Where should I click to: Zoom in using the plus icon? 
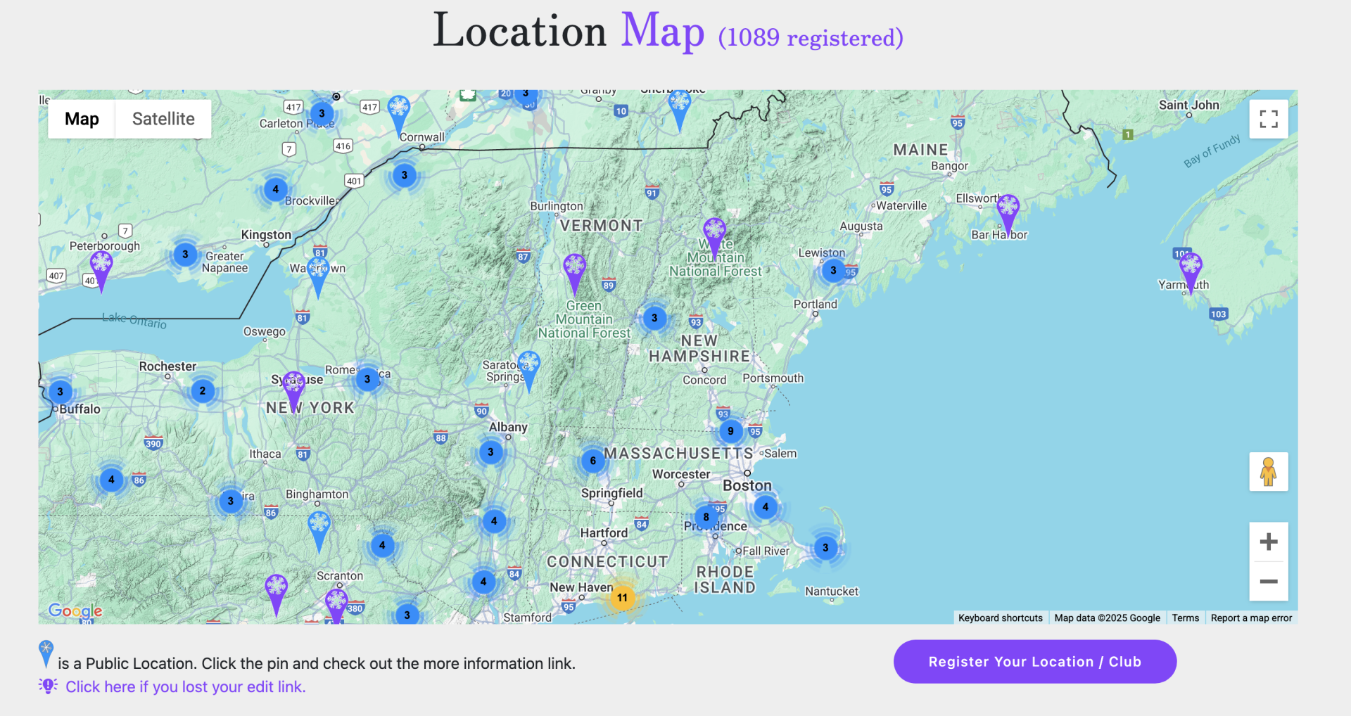coord(1269,541)
